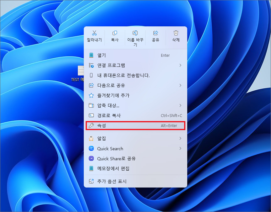Click the 삭제 text label

(x=176, y=40)
